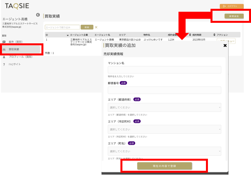
Task: Click the 2023年03月 cell
Action: [x=199, y=40]
